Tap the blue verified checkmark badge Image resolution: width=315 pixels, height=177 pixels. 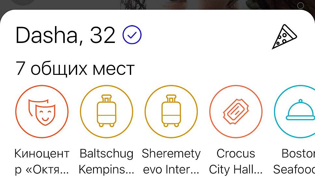coord(132,34)
